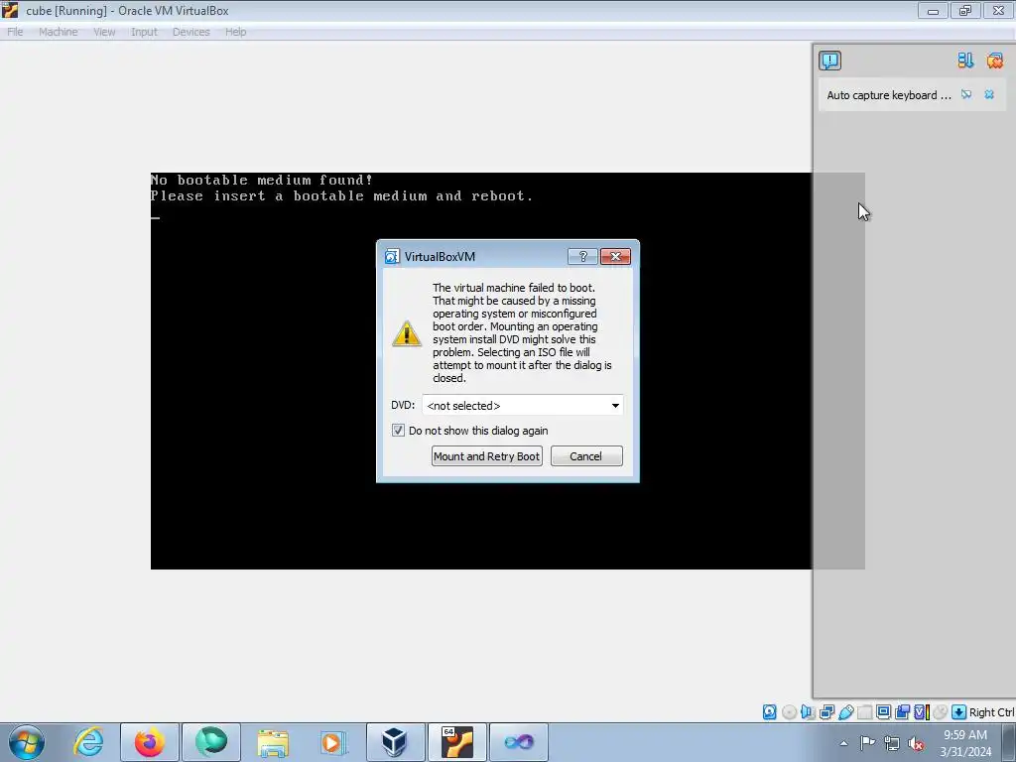The width and height of the screenshot is (1016, 762).
Task: Click the mouse integration status bar indicator
Action: click(941, 712)
